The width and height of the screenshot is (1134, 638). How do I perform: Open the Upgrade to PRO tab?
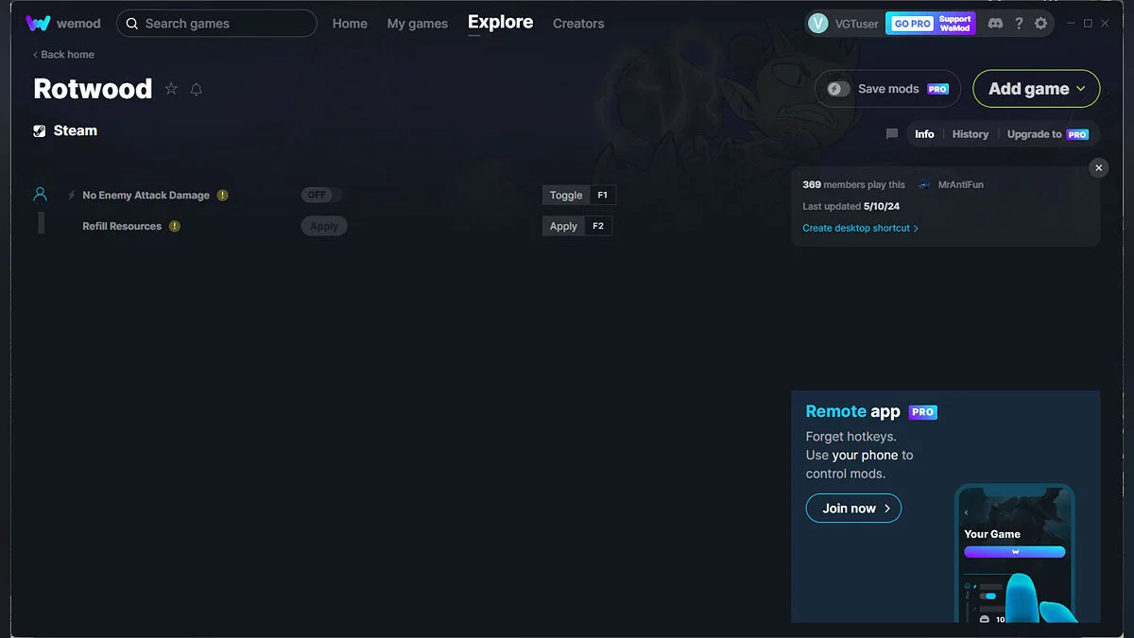[1048, 134]
